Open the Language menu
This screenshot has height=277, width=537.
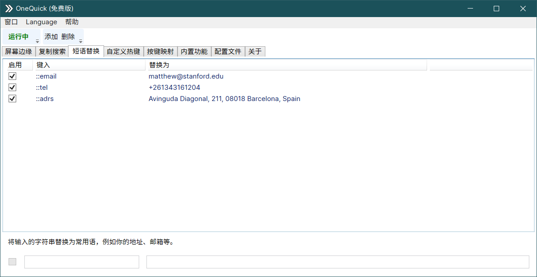41,22
